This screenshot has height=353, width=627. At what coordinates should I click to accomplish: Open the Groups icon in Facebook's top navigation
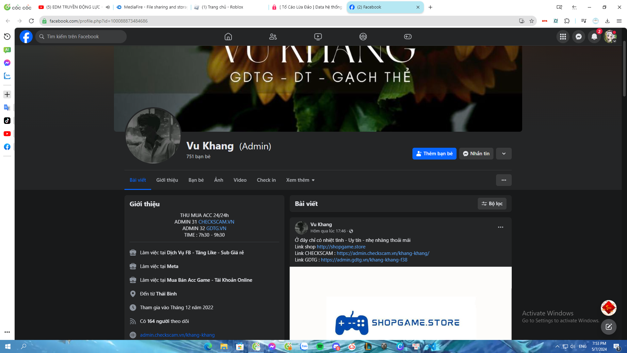coord(363,37)
